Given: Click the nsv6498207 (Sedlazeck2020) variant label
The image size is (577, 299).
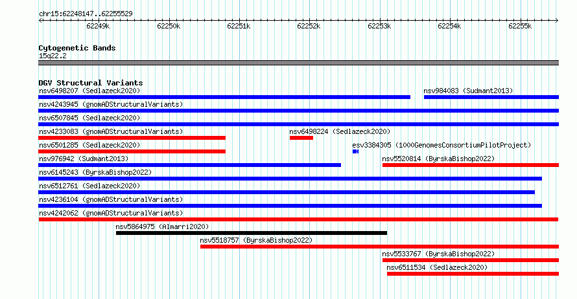Looking at the screenshot, I should (89, 91).
